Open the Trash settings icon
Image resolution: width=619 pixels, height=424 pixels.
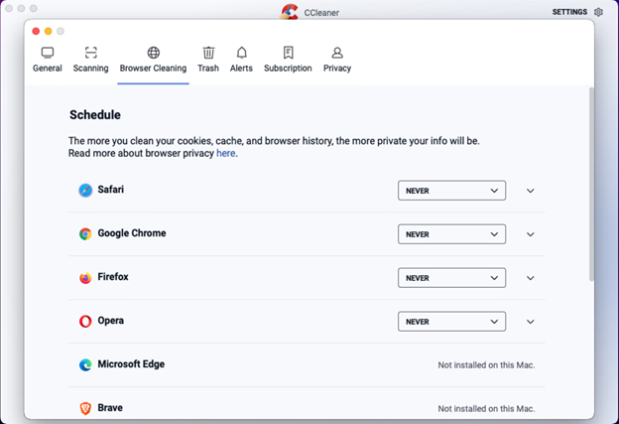(x=208, y=53)
